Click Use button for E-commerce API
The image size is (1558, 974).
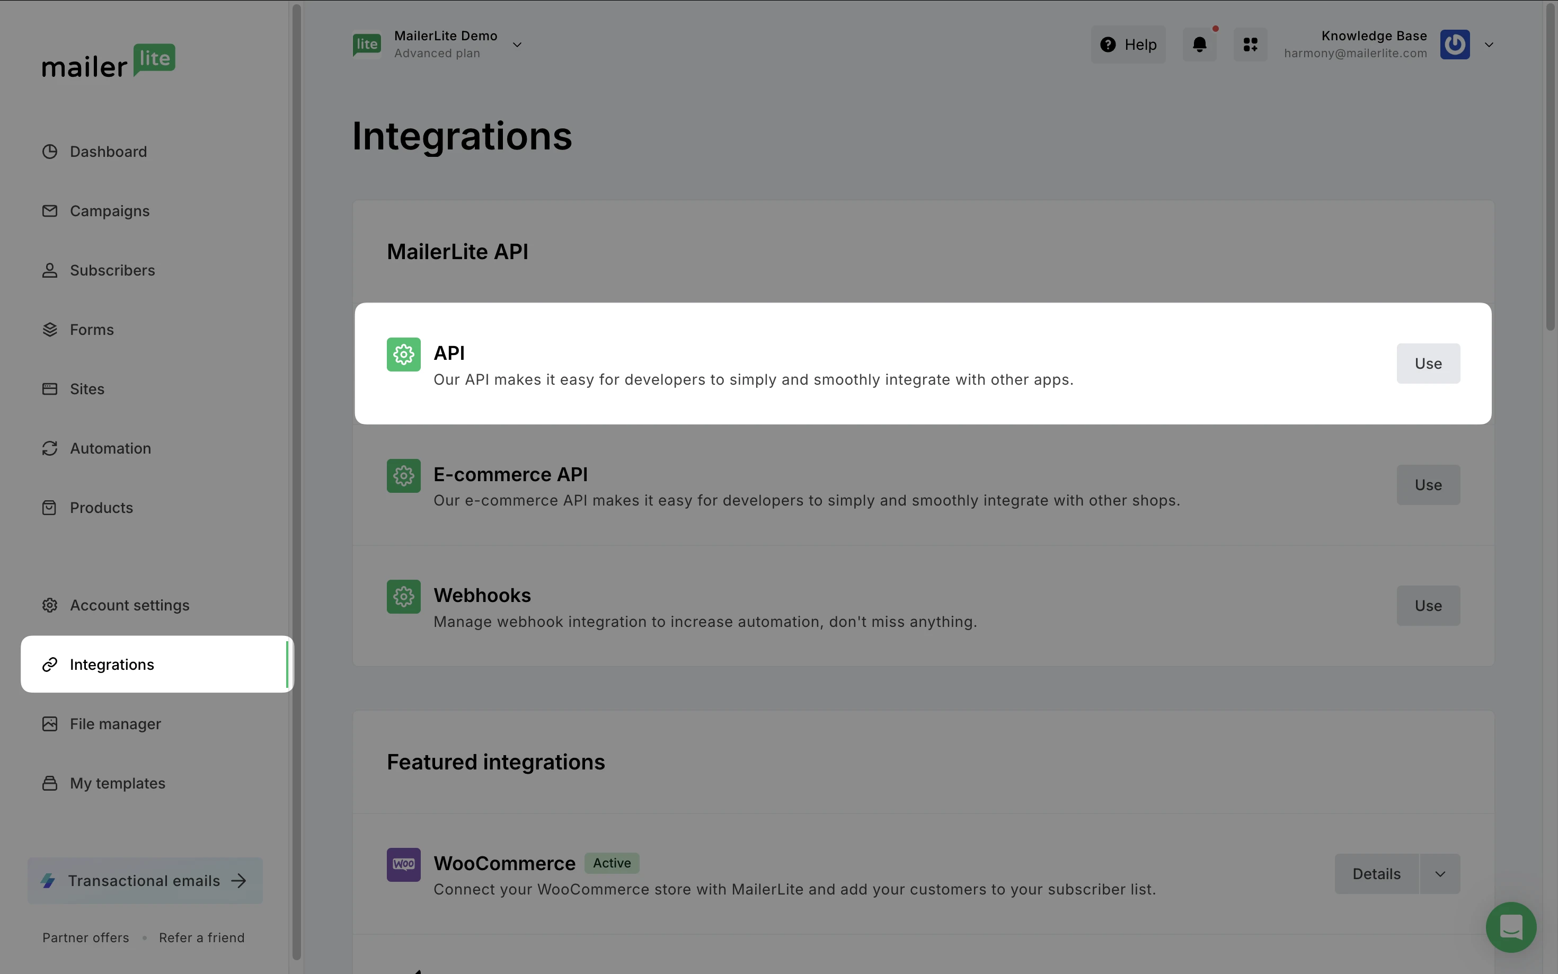tap(1428, 484)
